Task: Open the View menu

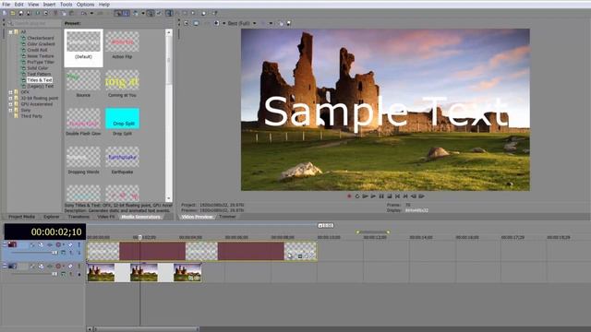Action: 33,5
